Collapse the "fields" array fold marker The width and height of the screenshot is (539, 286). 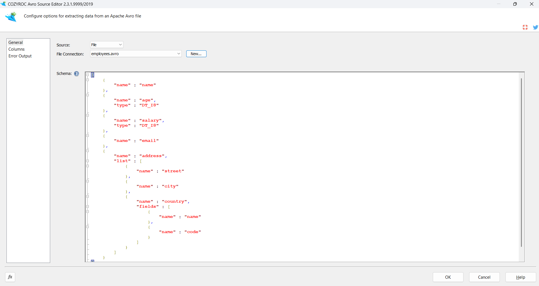tap(88, 207)
